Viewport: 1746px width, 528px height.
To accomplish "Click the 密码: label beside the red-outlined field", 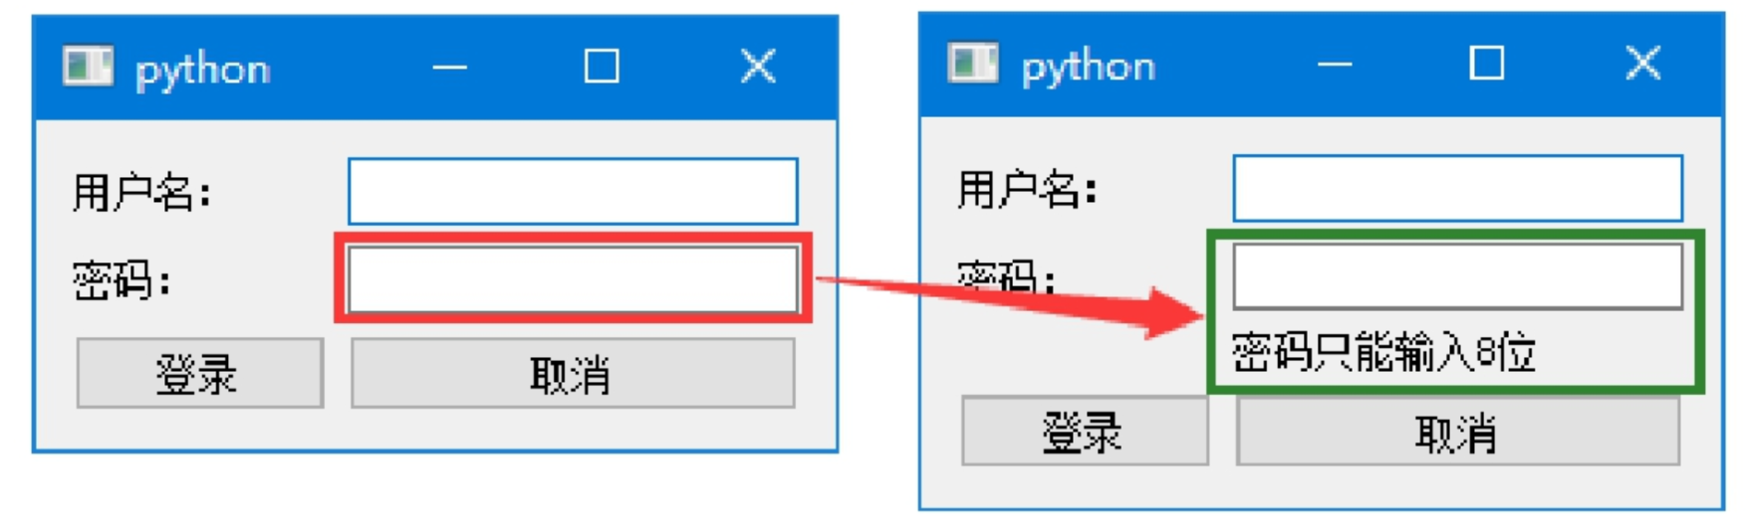I will point(122,280).
